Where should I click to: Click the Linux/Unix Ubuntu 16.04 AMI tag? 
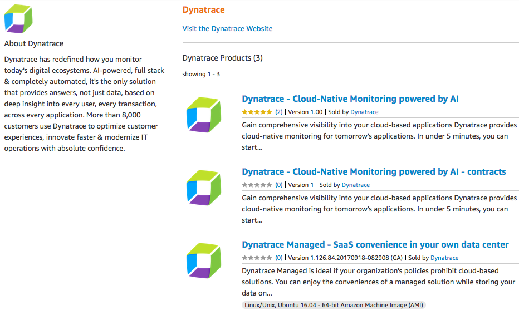[x=334, y=305]
